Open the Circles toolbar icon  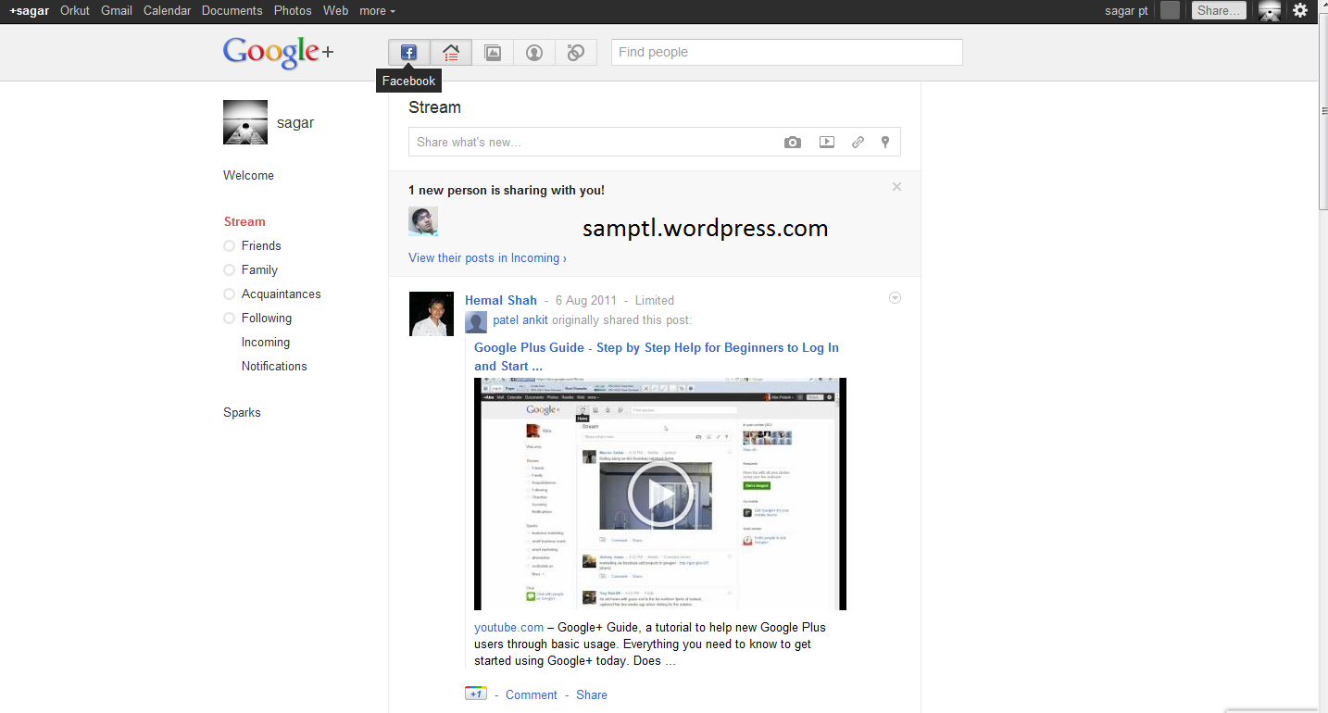576,53
